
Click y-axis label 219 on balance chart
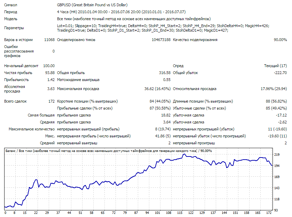[x=277, y=154]
